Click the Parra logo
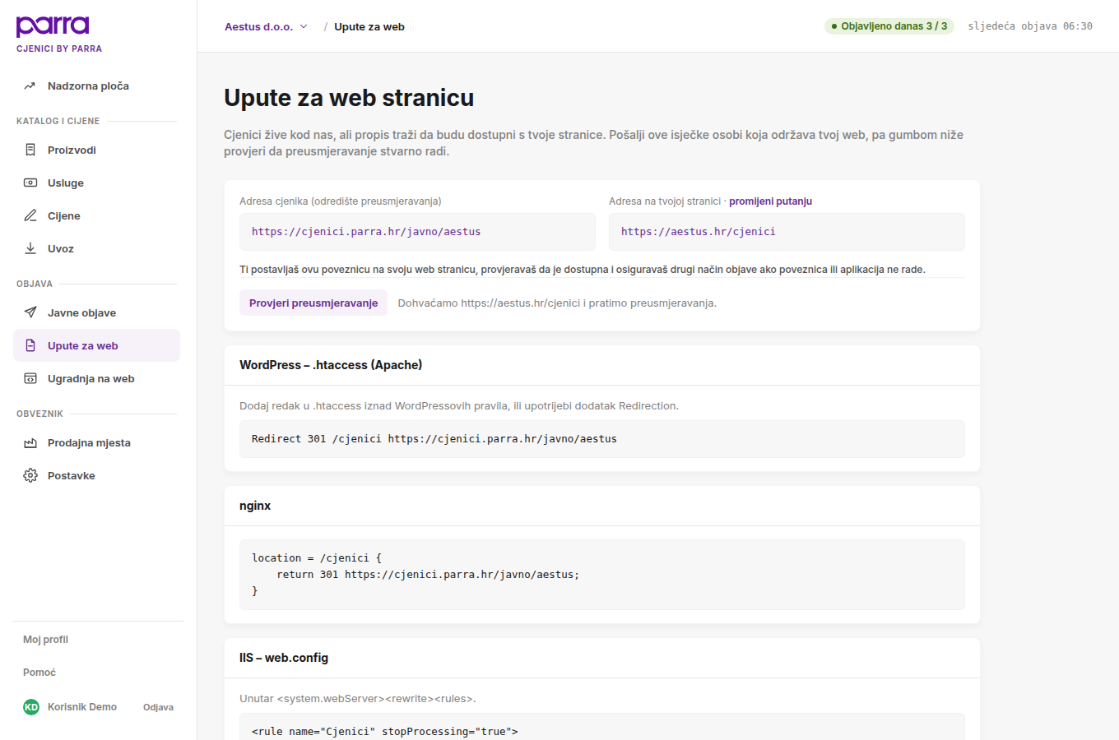This screenshot has width=1119, height=740. [53, 26]
